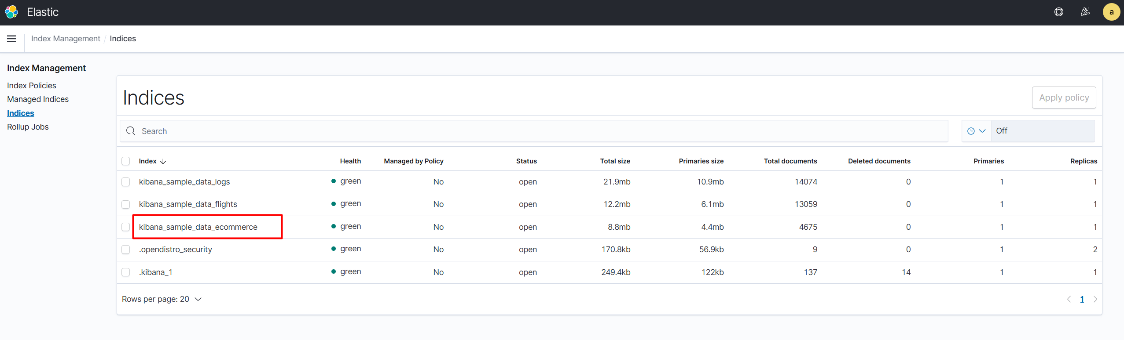Image resolution: width=1124 pixels, height=340 pixels.
Task: Click the Elastic logo icon
Action: click(11, 12)
